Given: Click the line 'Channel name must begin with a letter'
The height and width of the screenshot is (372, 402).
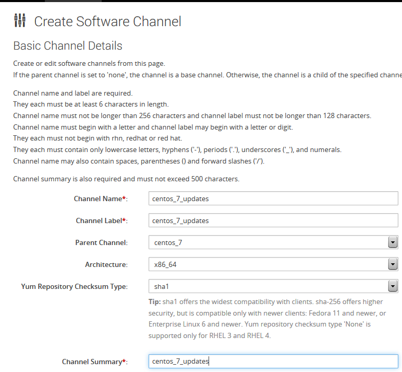Looking at the screenshot, I should [x=153, y=127].
